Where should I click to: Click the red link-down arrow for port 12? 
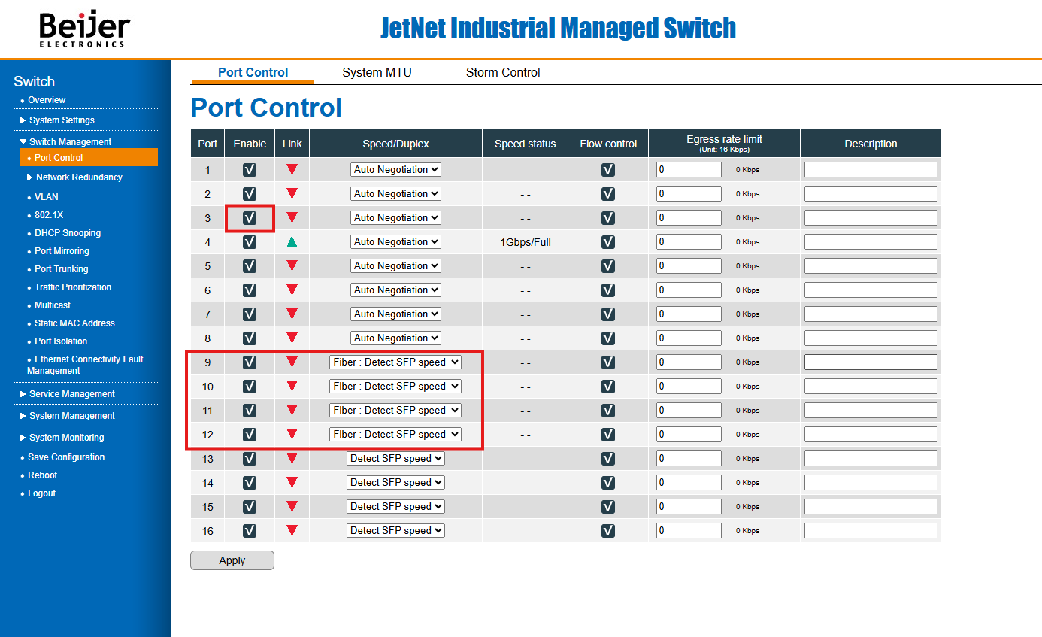pos(292,435)
